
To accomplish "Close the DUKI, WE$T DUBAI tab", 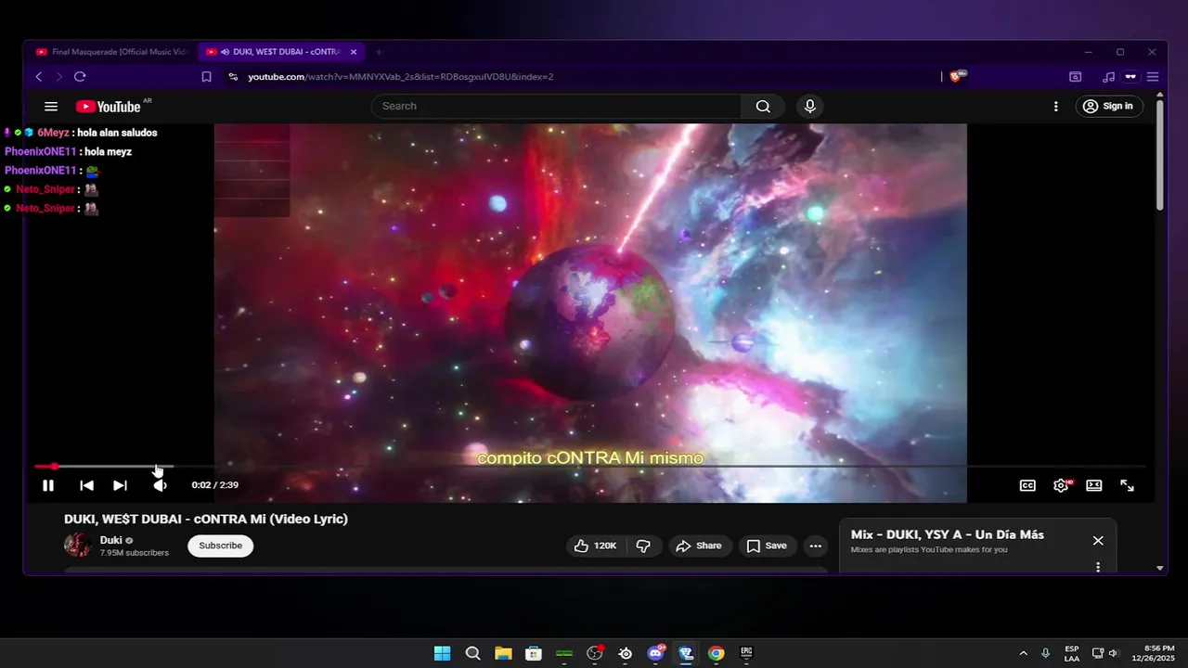I will (354, 52).
